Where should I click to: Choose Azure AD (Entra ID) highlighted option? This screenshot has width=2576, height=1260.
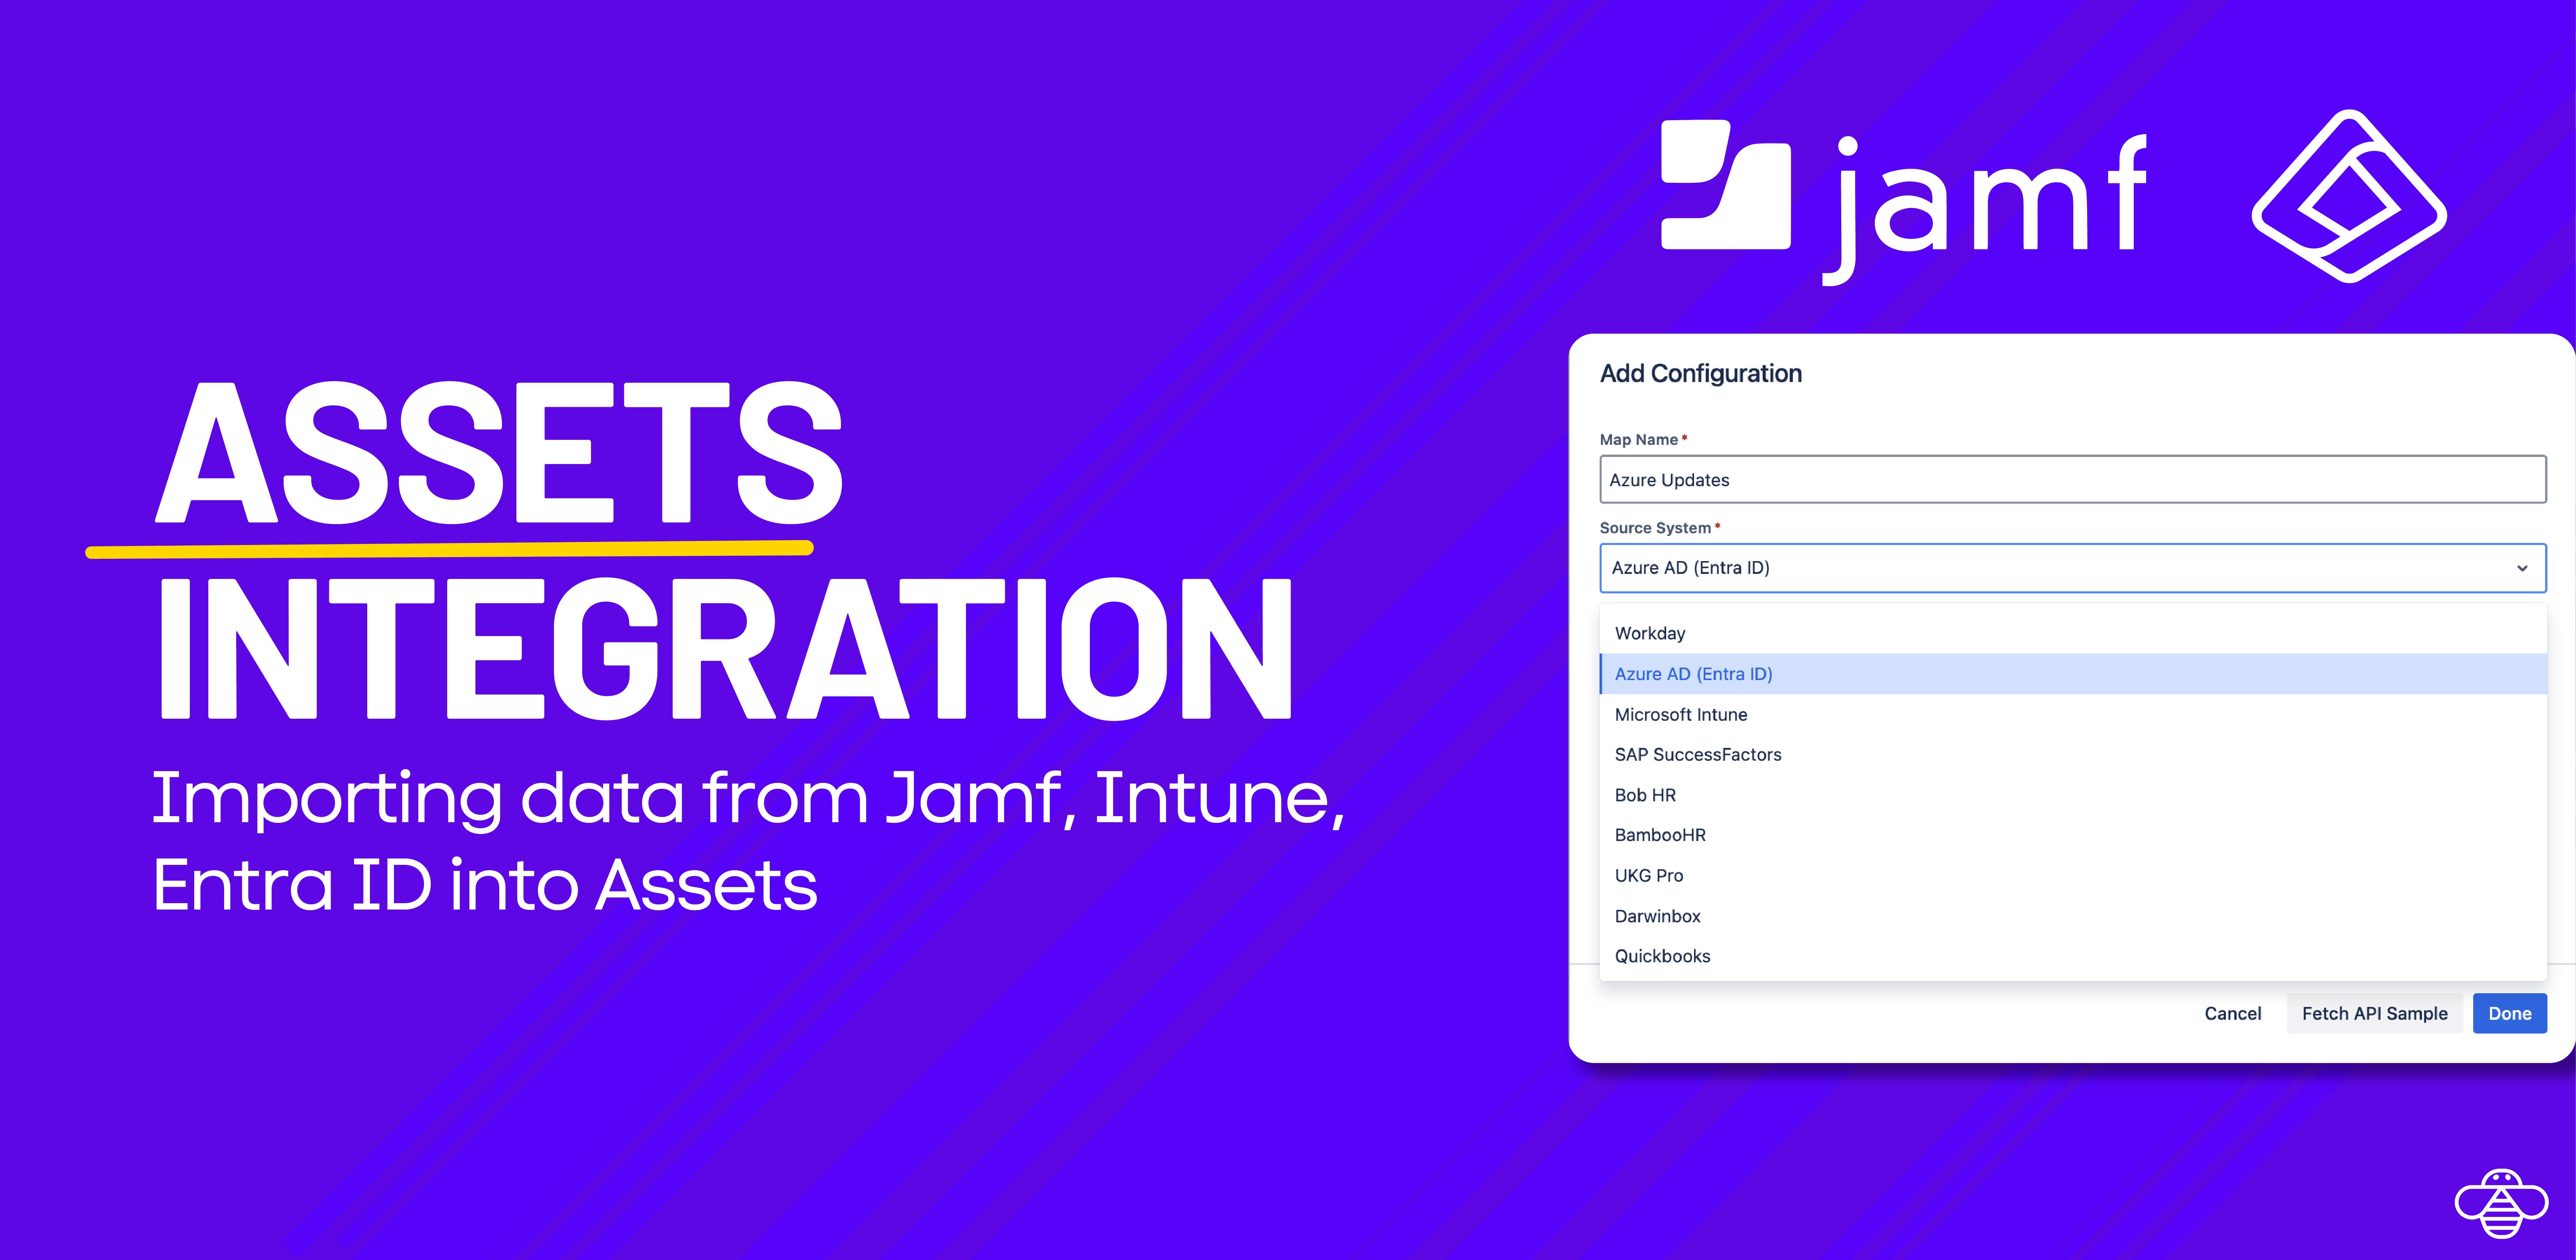click(1693, 674)
